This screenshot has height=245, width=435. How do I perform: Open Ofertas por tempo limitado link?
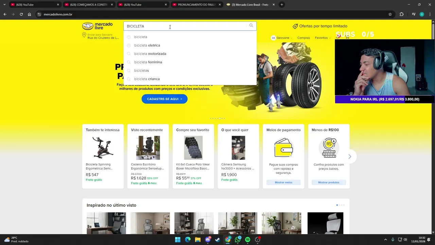point(323,26)
